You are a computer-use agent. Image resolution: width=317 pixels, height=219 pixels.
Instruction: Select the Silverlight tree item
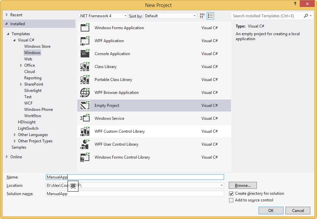[33, 91]
